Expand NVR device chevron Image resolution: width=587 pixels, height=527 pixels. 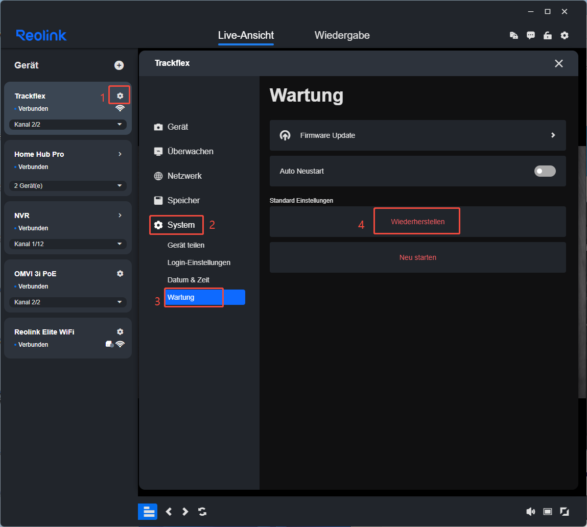[120, 215]
